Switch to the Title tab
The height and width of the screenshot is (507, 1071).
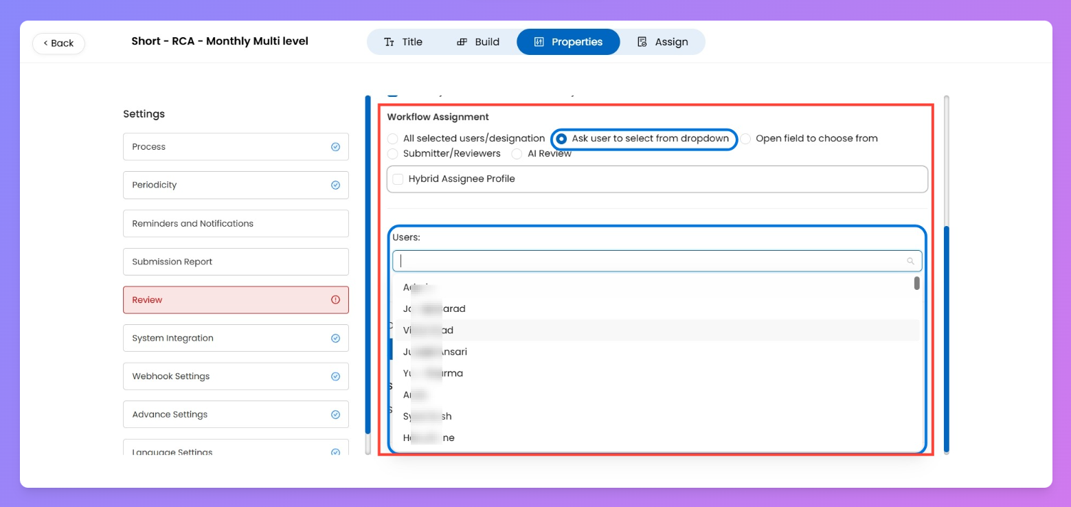click(403, 42)
